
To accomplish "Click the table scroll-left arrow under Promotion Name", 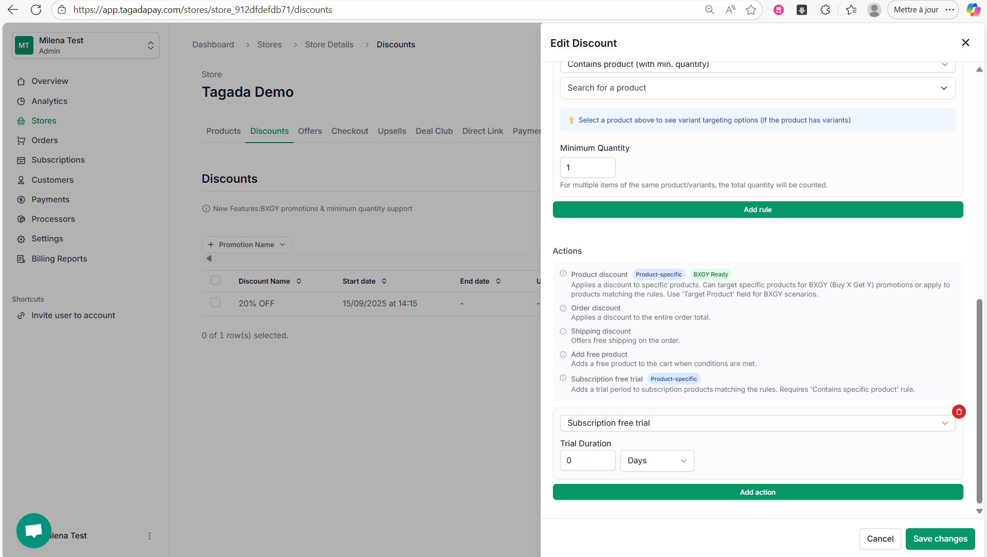I will point(209,258).
